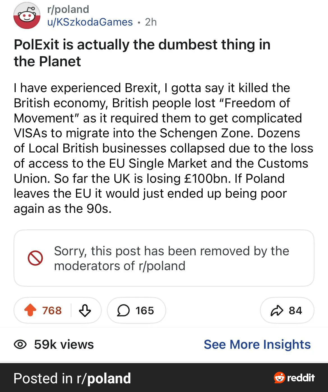The height and width of the screenshot is (392, 328).
Task: Visit u/KSzkodaGames user profile
Action: tap(90, 22)
